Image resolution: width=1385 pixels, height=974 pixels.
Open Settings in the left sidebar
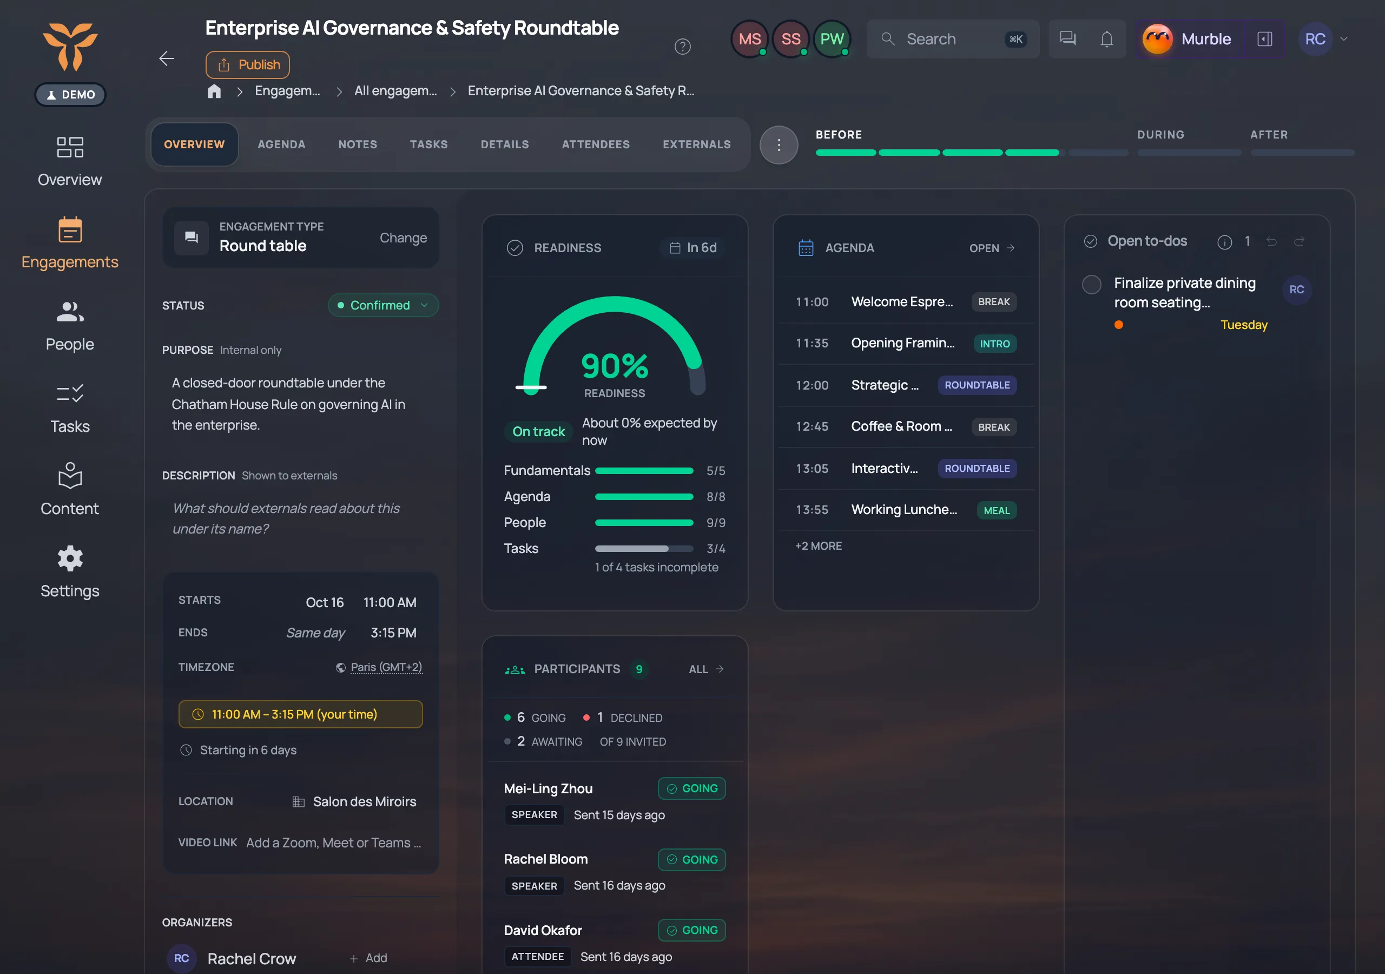pyautogui.click(x=70, y=572)
